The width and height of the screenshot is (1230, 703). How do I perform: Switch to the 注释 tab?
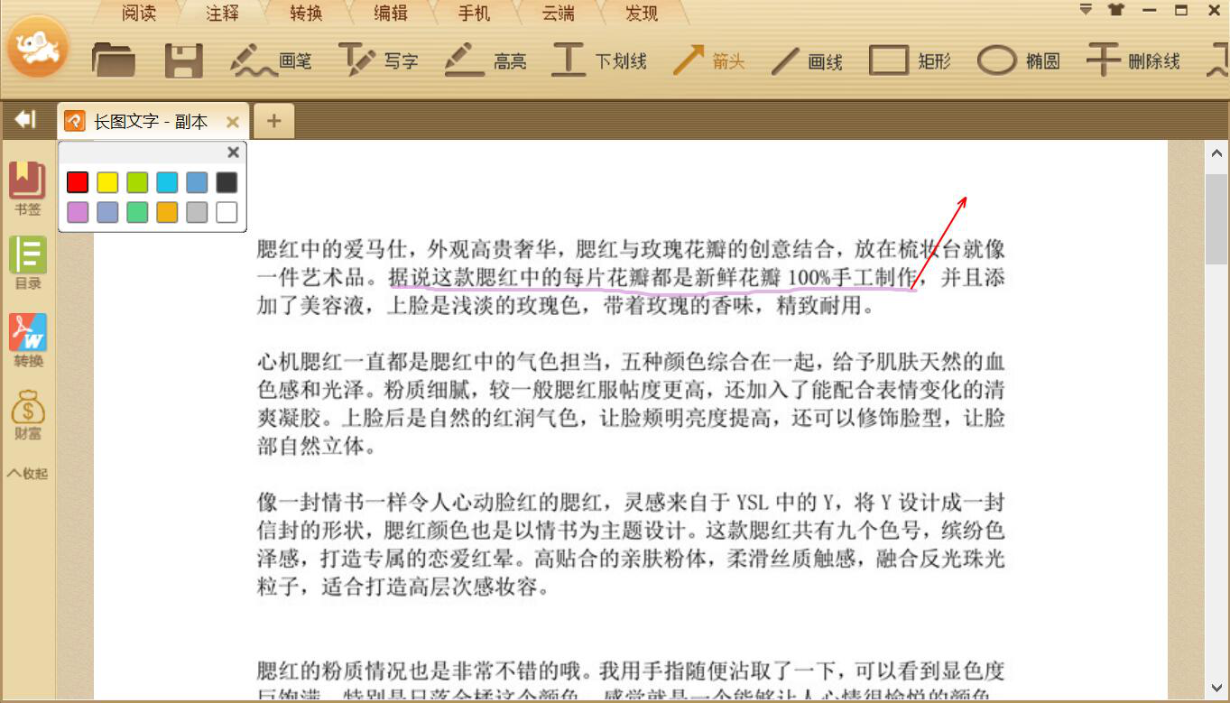click(x=223, y=13)
